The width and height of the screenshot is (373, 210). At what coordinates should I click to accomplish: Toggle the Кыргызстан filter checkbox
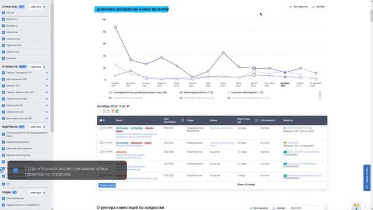[3, 39]
